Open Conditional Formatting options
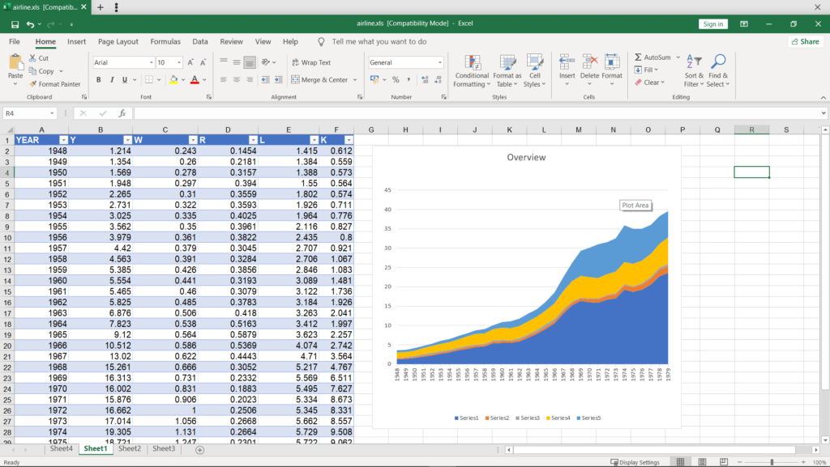 click(x=471, y=70)
